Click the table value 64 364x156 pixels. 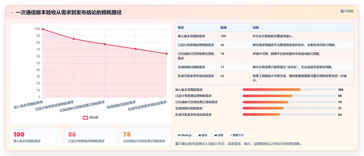pyautogui.click(x=222, y=76)
